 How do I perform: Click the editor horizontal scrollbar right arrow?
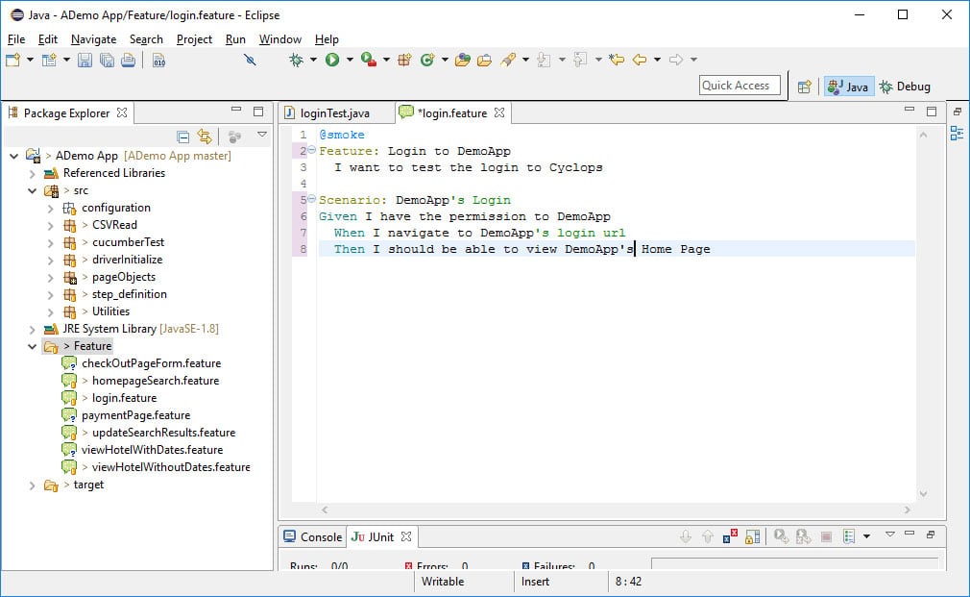908,510
